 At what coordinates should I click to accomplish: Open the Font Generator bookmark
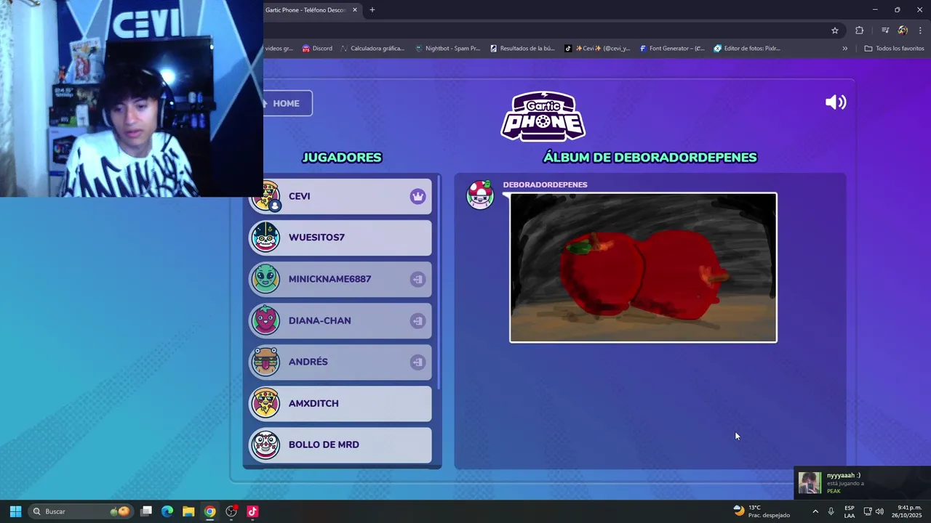coord(672,49)
